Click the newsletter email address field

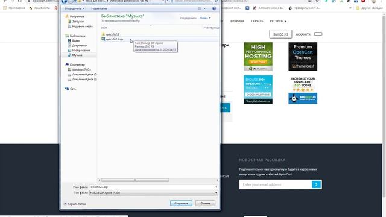tap(275, 184)
